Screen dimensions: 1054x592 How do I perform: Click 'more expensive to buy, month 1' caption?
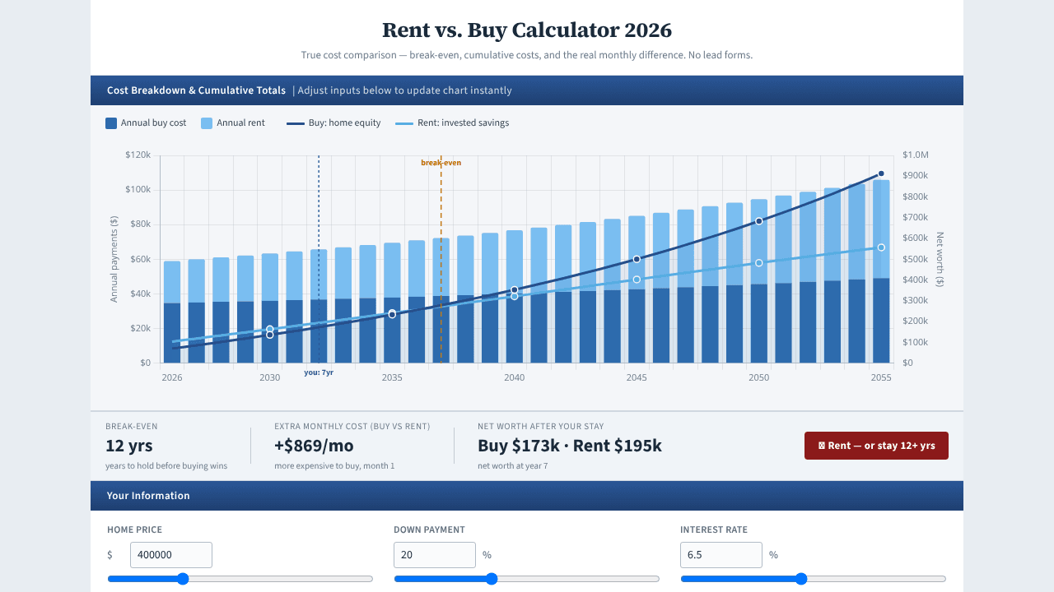click(334, 466)
